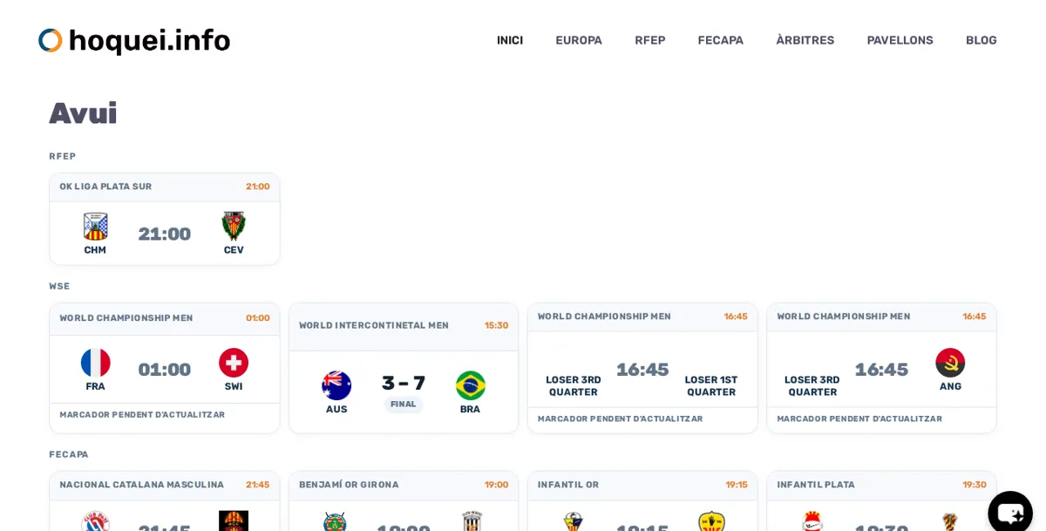This screenshot has width=1046, height=531.
Task: Click home crest in Infantil Plata card
Action: [x=812, y=521]
